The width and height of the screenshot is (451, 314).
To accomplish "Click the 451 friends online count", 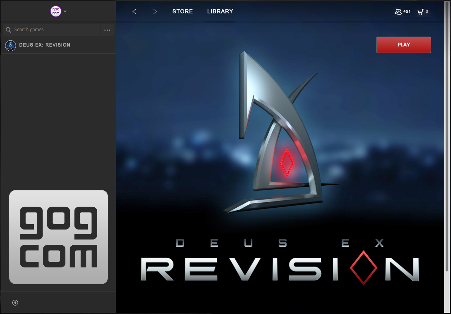I will 407,12.
